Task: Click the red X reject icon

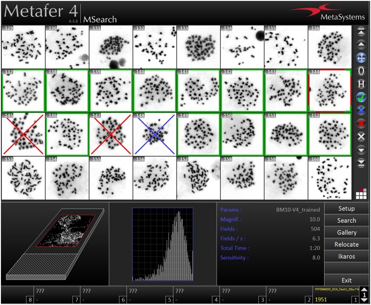Action: click(x=361, y=124)
